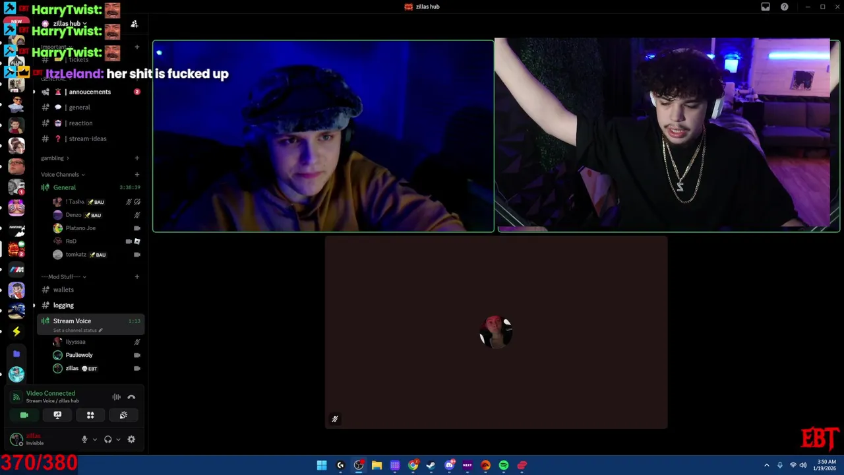Expand headphone output device options
844x475 pixels.
coord(118,439)
